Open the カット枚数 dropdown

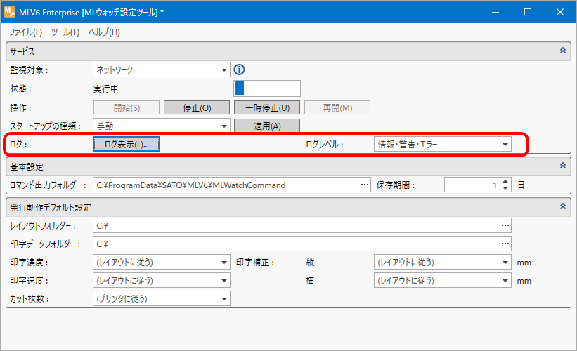162,299
